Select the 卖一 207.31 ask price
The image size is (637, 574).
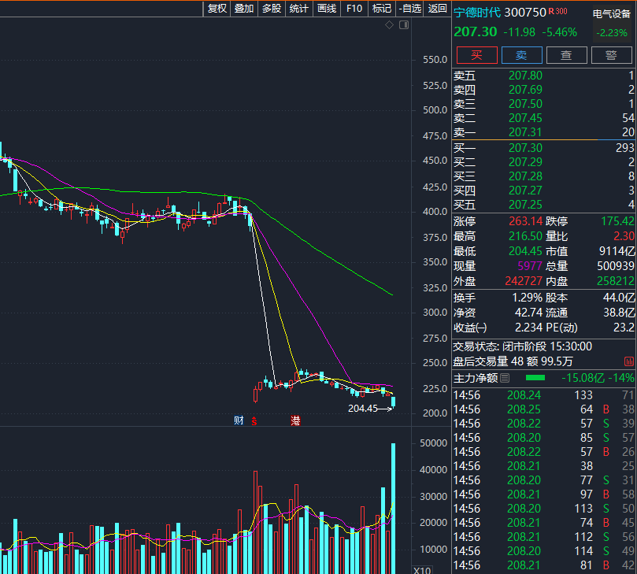pos(525,132)
